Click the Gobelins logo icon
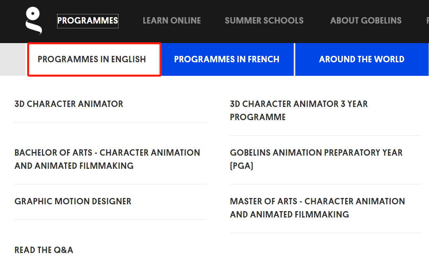The image size is (429, 267). coord(34,21)
